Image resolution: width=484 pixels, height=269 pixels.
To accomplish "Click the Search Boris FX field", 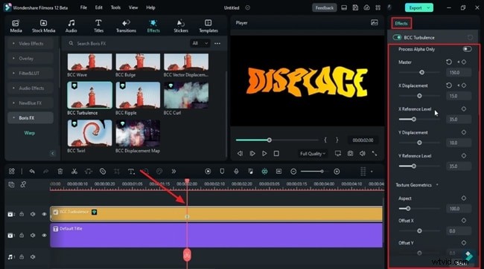I will [x=127, y=43].
